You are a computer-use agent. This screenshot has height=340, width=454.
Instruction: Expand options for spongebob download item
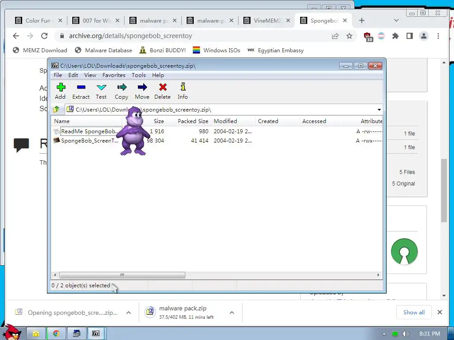click(129, 313)
